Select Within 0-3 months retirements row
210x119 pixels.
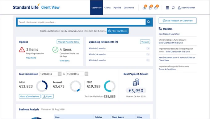(x=119, y=48)
